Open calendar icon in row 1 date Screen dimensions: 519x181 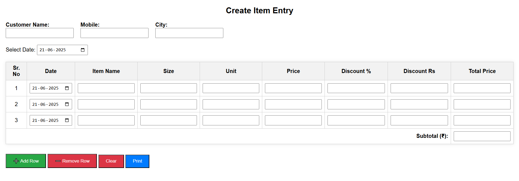[67, 88]
